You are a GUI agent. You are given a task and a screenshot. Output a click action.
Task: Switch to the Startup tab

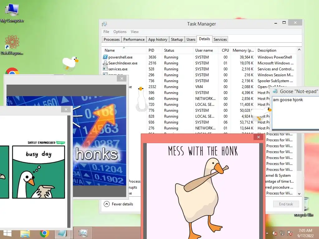coord(177,40)
